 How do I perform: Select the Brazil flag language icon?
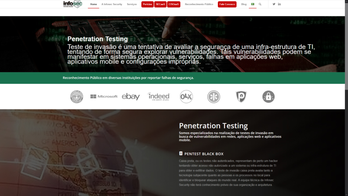point(253,4)
